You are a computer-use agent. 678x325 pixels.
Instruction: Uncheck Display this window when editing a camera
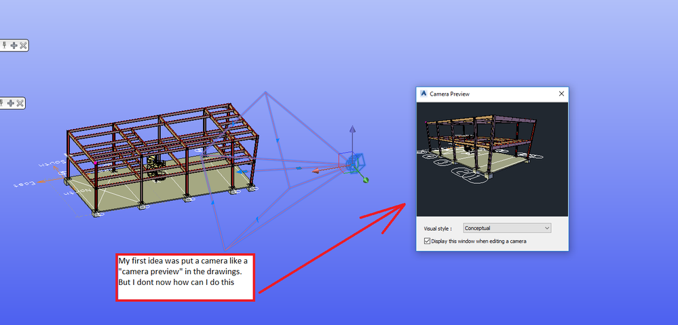coord(427,241)
